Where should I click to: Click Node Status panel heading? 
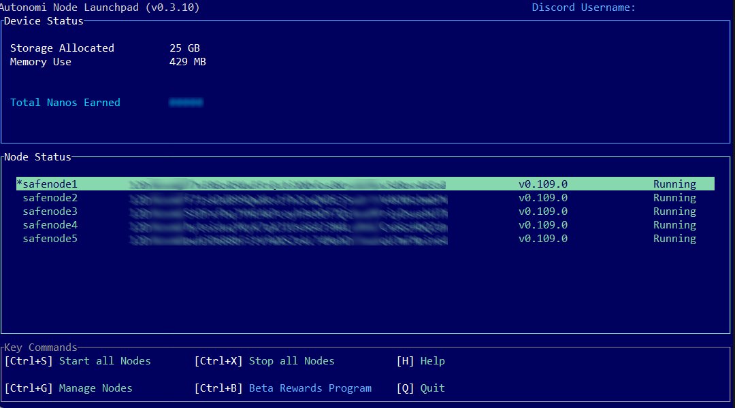coord(37,157)
